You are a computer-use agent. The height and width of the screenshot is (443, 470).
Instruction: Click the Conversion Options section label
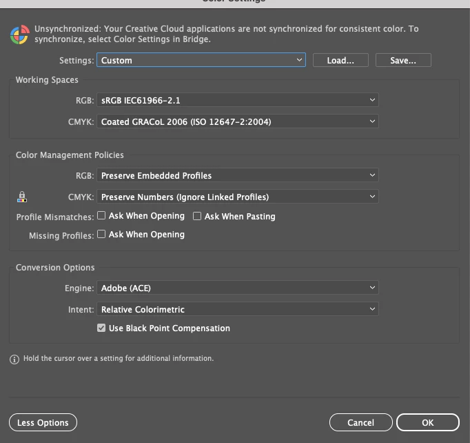[55, 268]
